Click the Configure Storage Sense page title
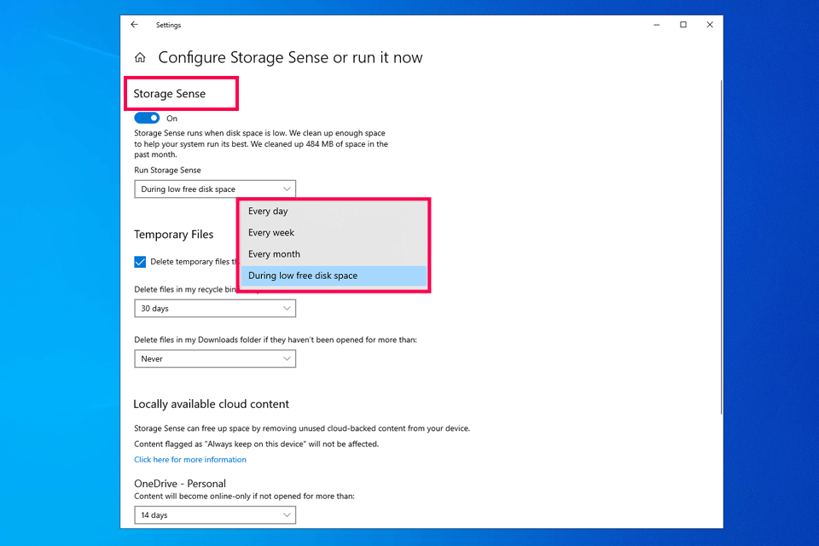This screenshot has height=546, width=819. (x=290, y=58)
